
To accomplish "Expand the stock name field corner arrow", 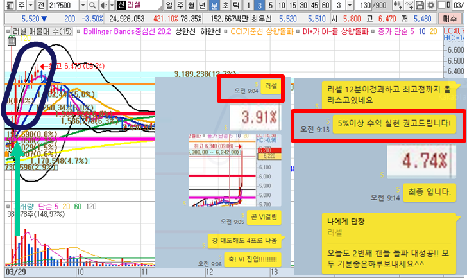I will [160, 6].
